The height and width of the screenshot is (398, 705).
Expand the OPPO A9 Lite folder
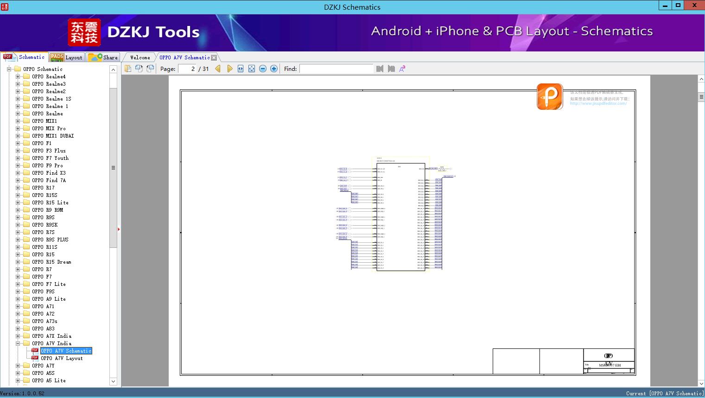coord(18,299)
